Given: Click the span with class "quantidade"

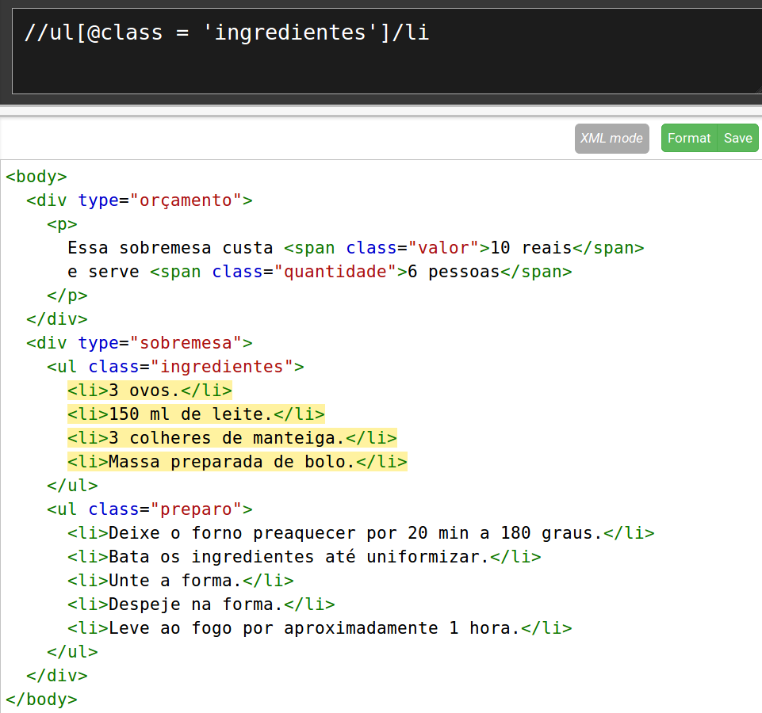Looking at the screenshot, I should (361, 272).
